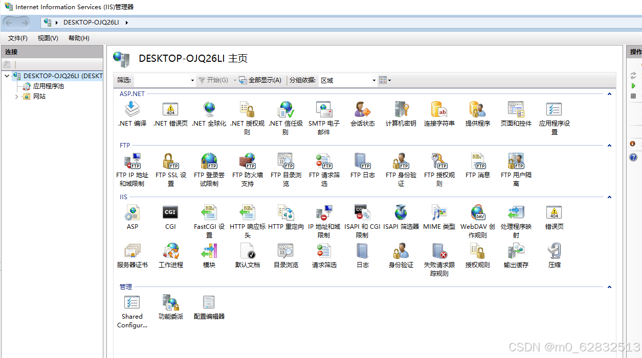
Task: Open the FTP 防火墙支持 feature
Action: (247, 170)
